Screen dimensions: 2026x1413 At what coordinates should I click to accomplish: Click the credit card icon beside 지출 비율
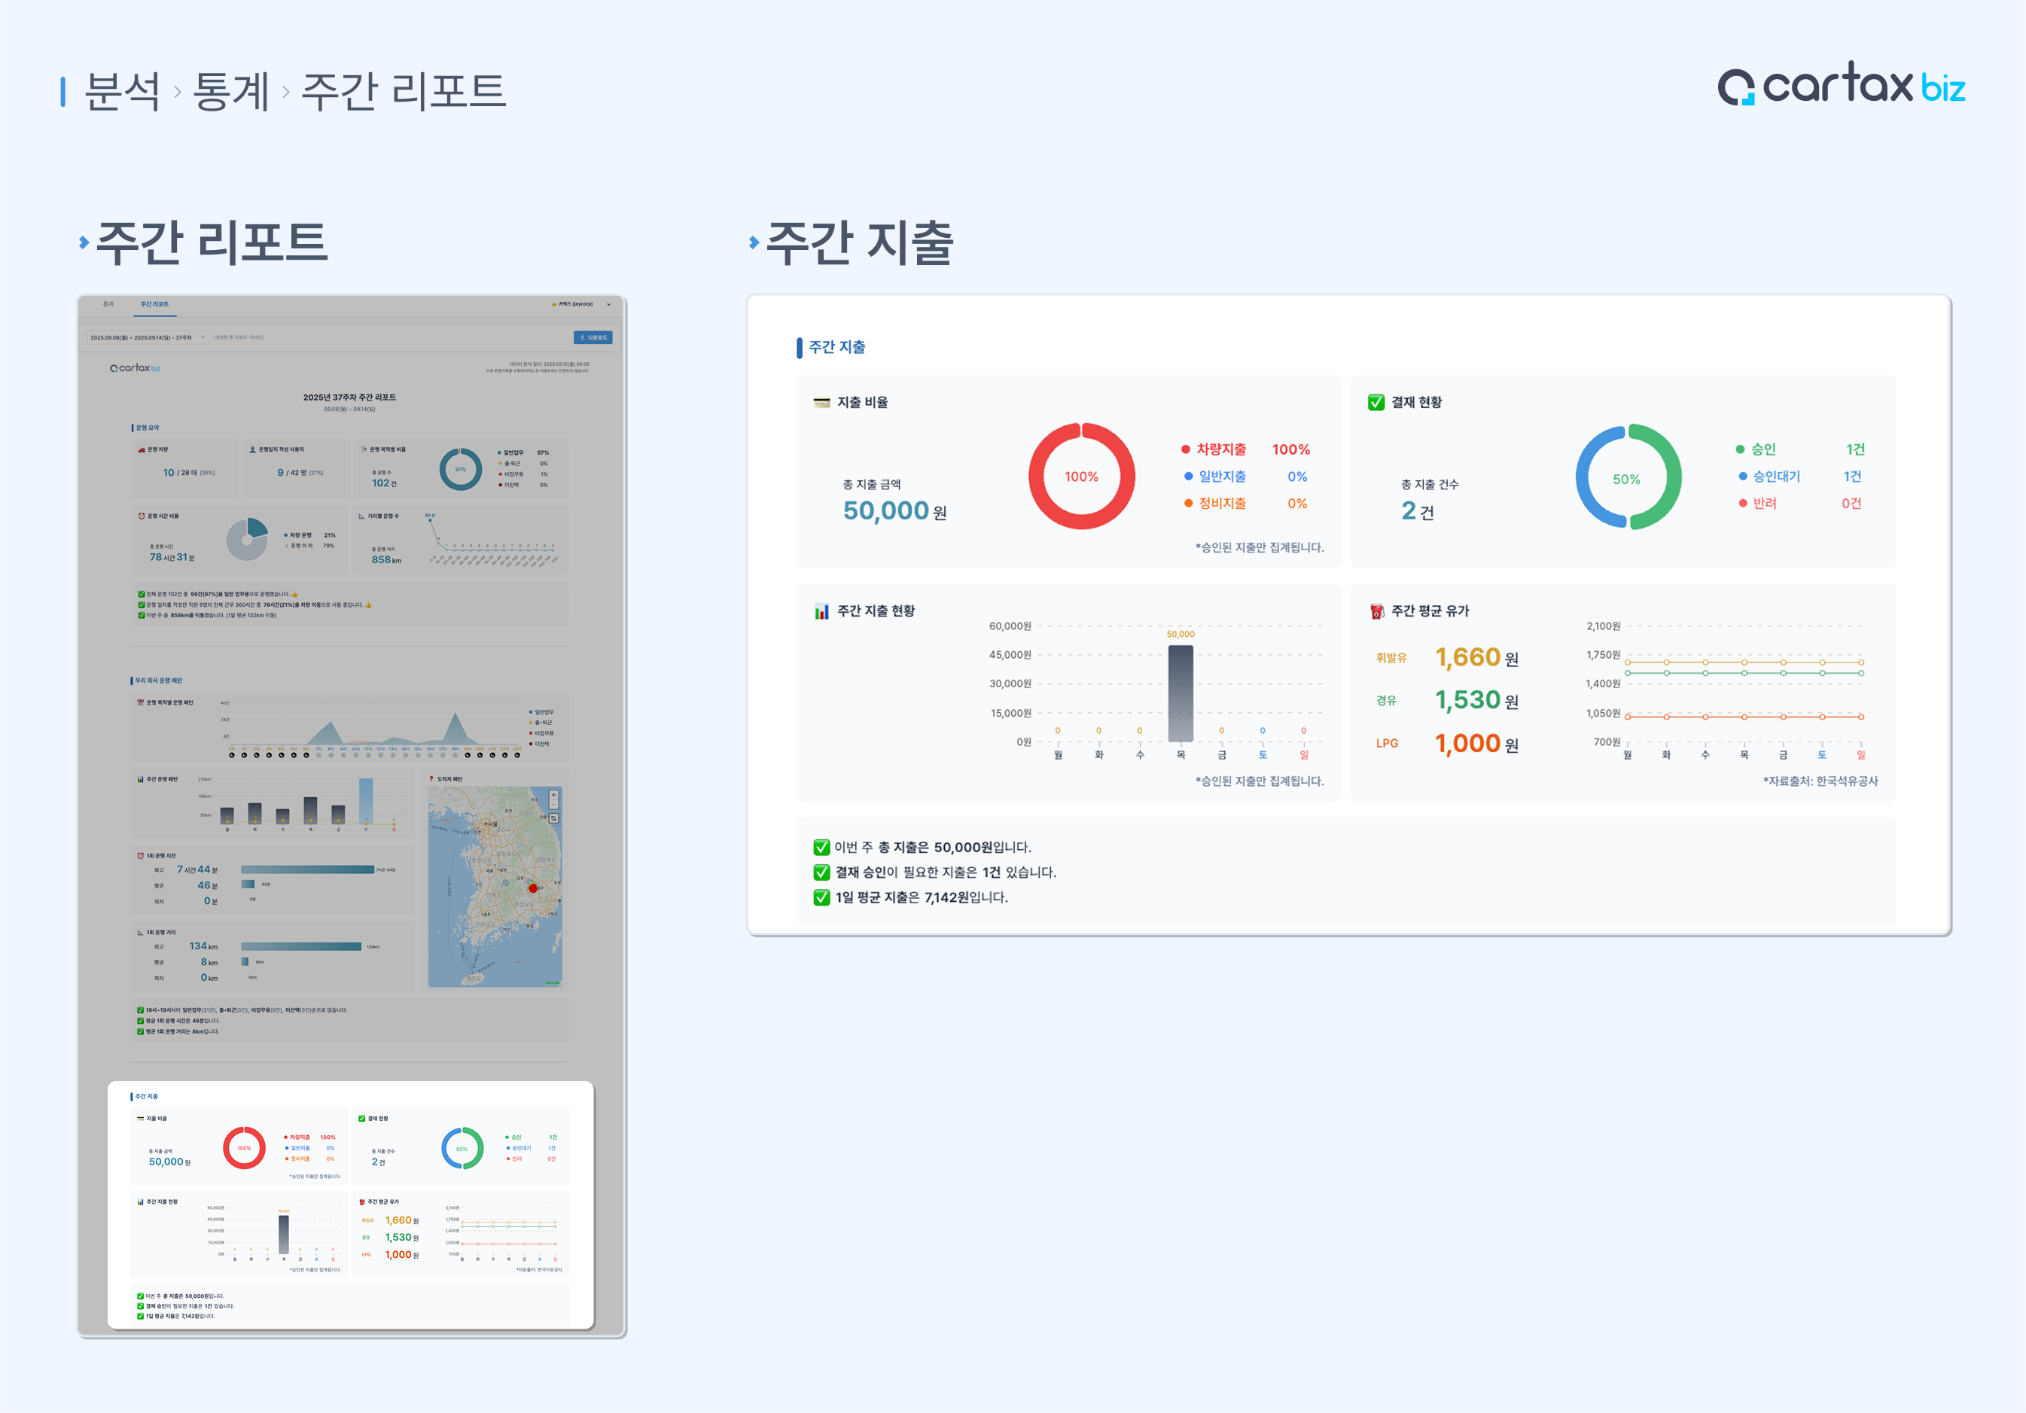click(821, 403)
